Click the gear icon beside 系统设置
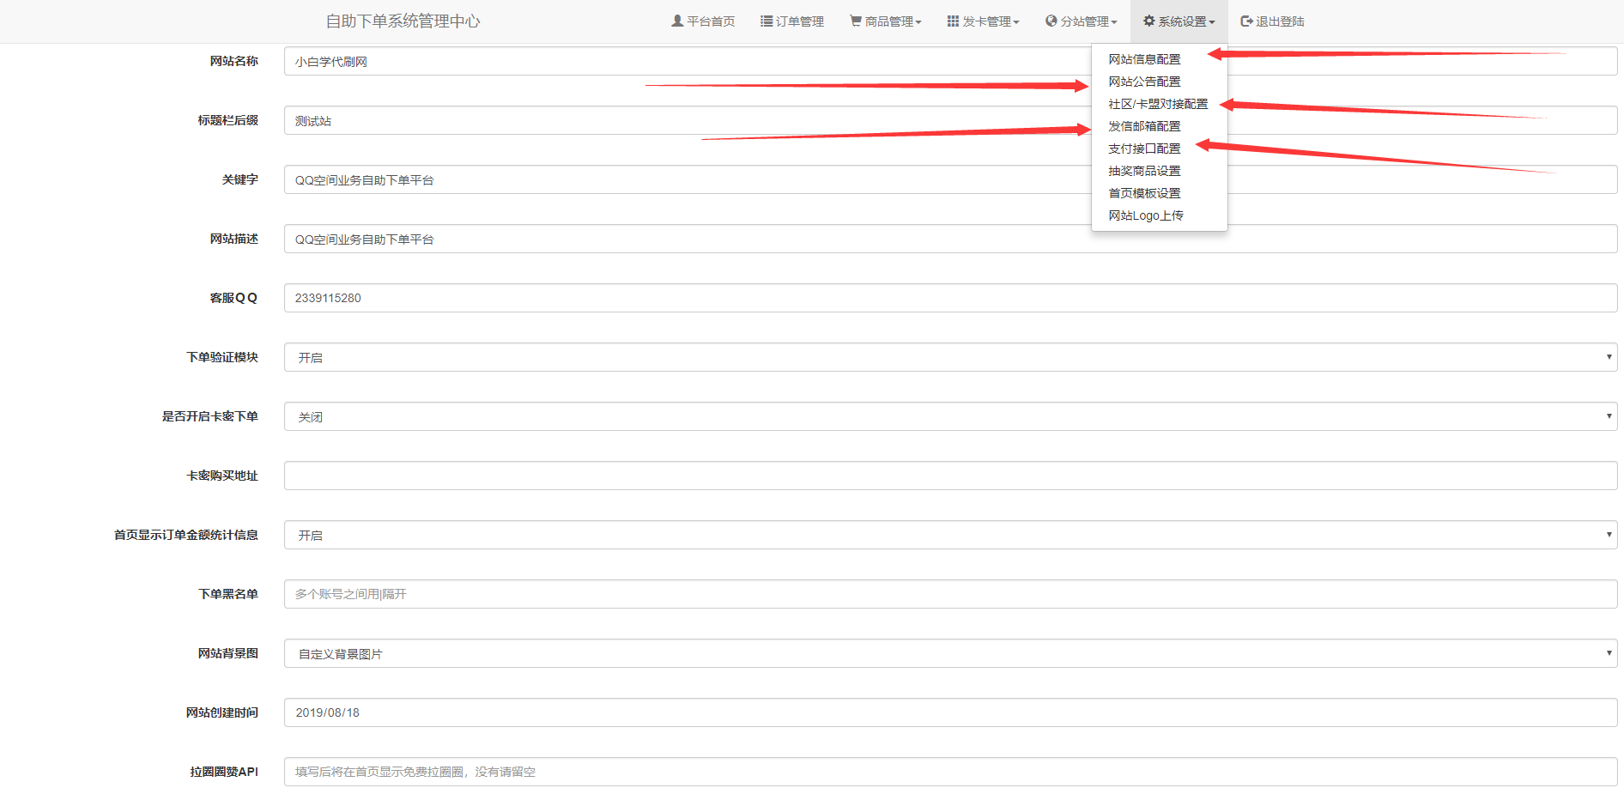1624x788 pixels. (1148, 21)
